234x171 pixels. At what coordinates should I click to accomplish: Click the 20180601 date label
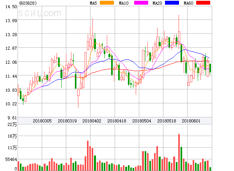pyautogui.click(x=191, y=121)
